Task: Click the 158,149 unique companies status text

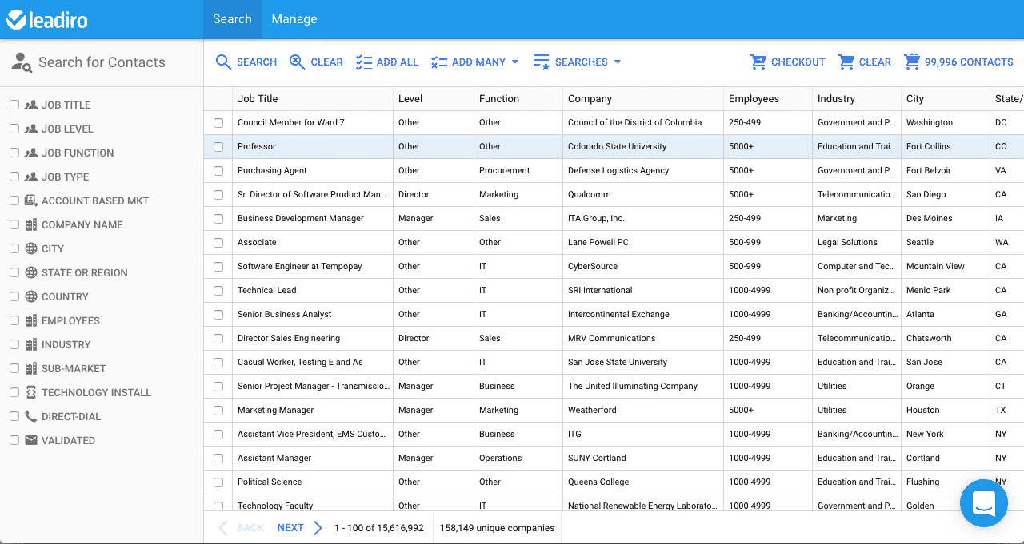Action: (497, 528)
